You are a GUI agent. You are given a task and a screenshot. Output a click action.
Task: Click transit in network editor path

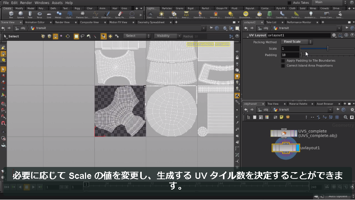click(284, 109)
